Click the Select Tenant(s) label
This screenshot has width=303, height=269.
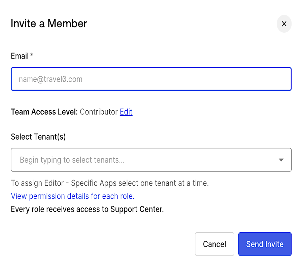coord(38,137)
